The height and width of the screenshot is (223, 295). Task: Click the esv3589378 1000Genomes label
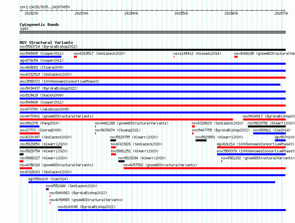256,151
